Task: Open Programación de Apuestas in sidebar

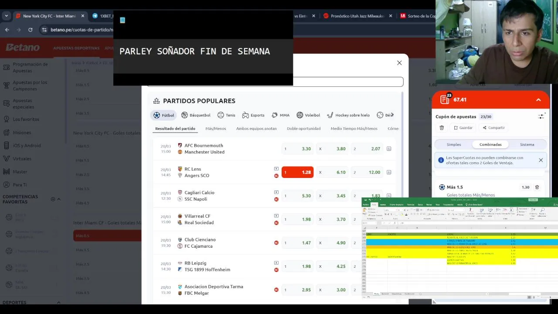Action: point(30,67)
